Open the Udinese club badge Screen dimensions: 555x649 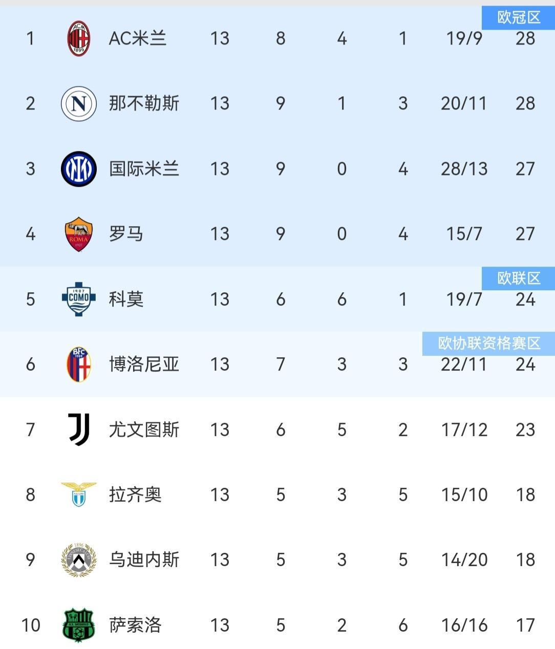pos(79,560)
